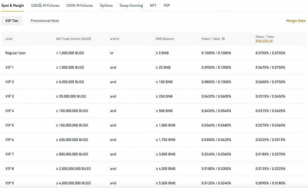Click the ≥ 4,000,000,000 BUSD volume cell

coord(73,183)
